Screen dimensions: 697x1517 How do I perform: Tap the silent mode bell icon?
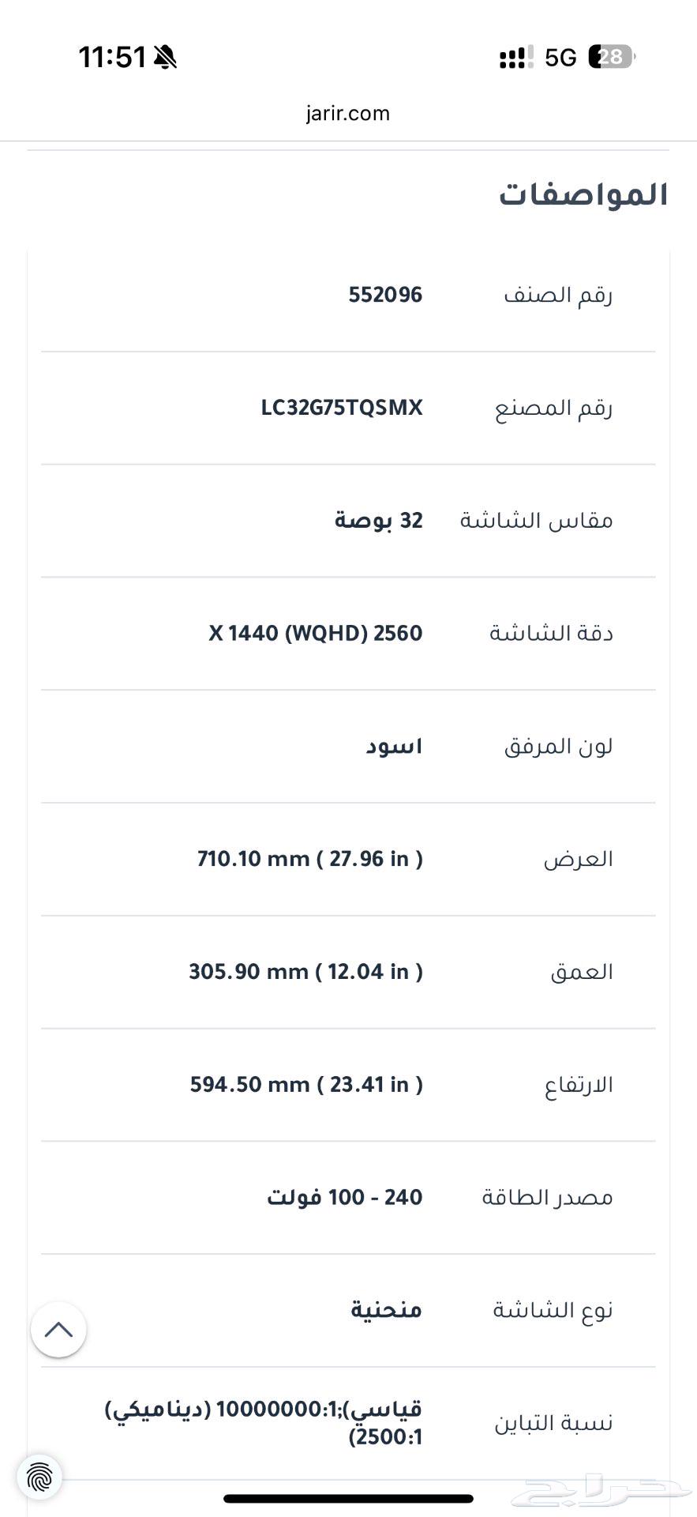(x=165, y=58)
